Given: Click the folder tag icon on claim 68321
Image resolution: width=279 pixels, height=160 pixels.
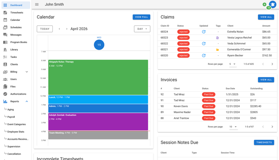Looking at the screenshot, I should (217, 49).
